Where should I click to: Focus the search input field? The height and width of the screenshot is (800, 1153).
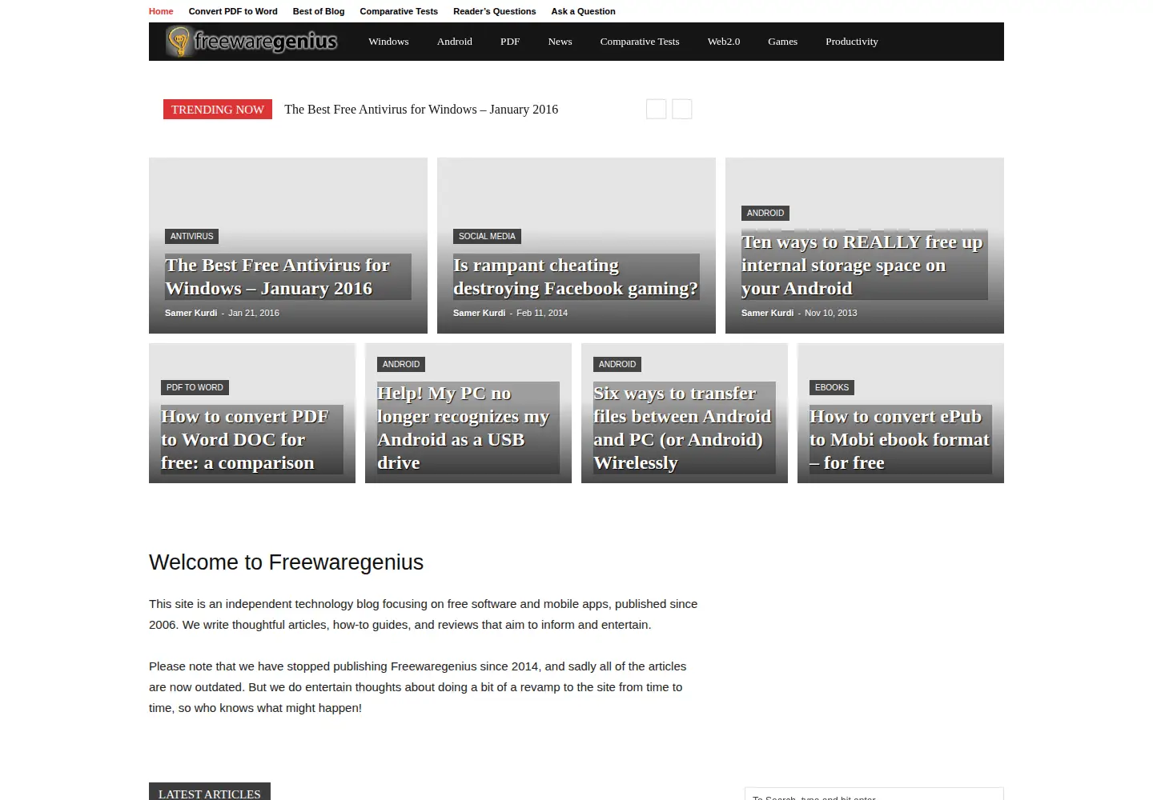pyautogui.click(x=874, y=795)
